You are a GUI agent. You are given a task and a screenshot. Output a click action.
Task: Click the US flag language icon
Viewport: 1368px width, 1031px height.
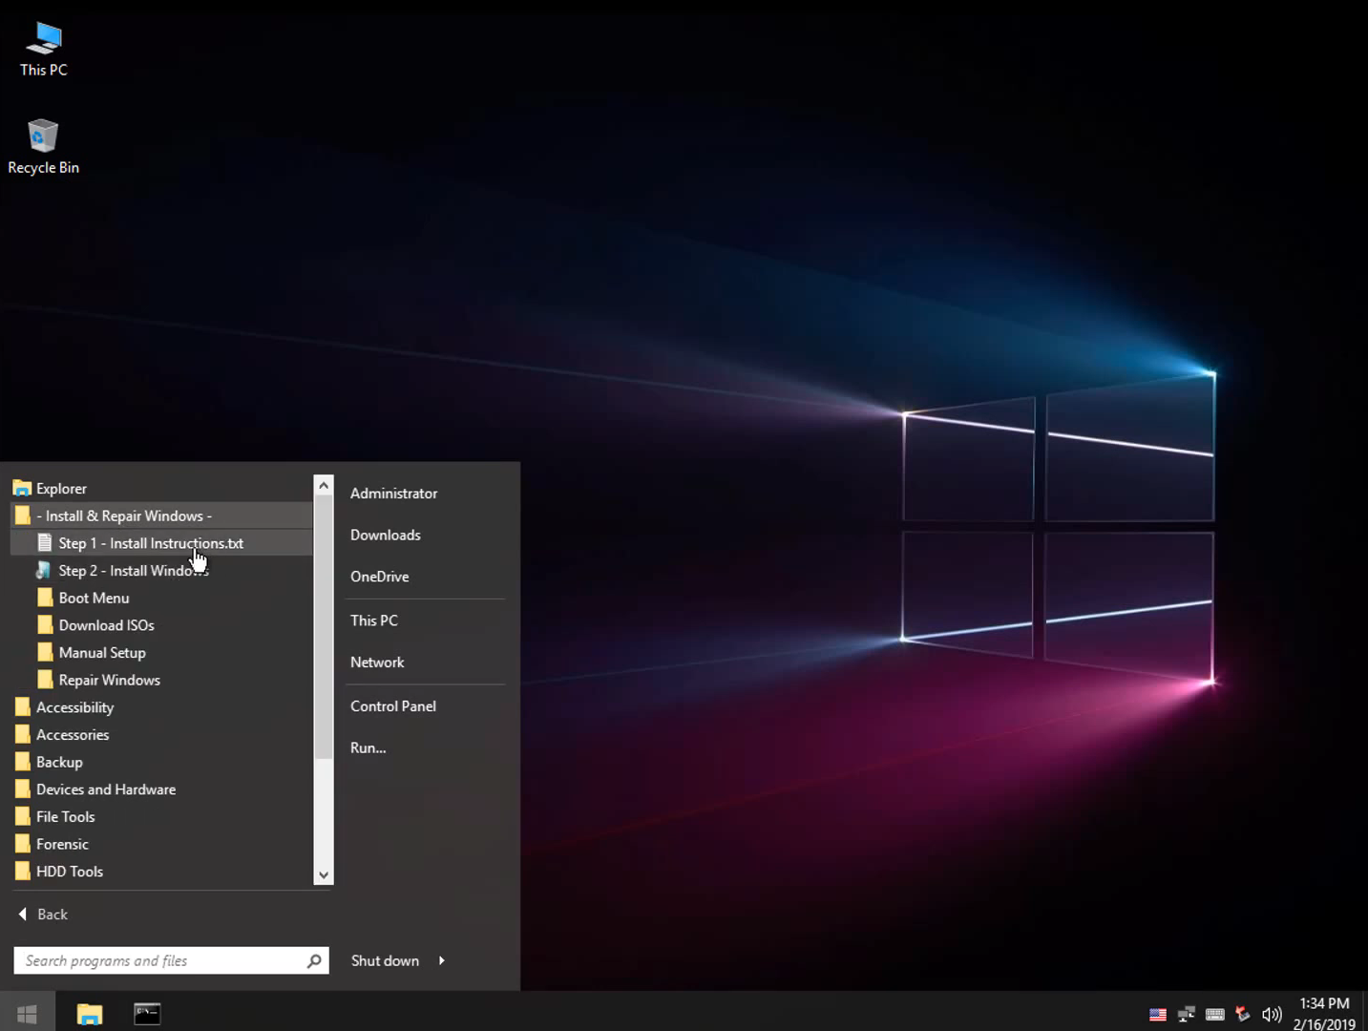[1157, 1014]
